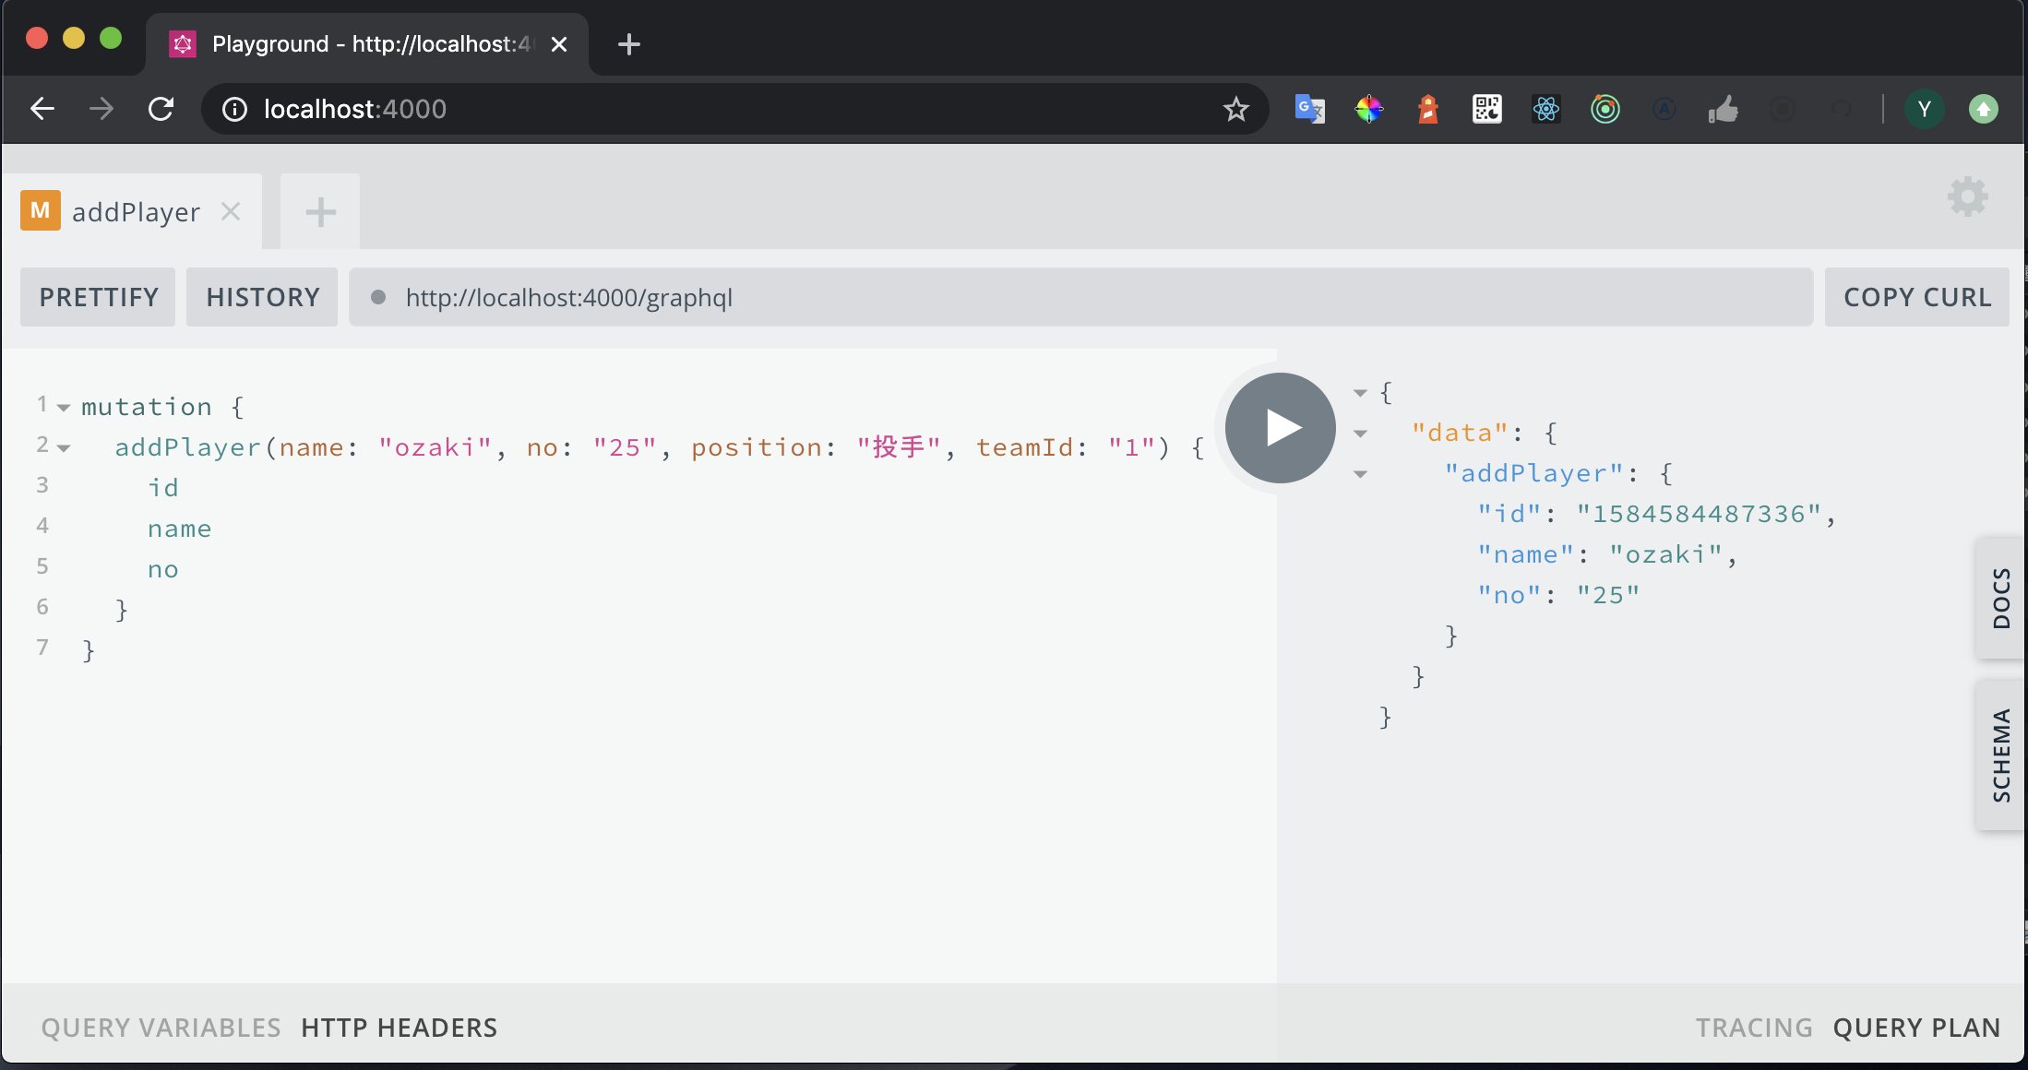Open the dim circled-A extension icon

tap(1664, 109)
